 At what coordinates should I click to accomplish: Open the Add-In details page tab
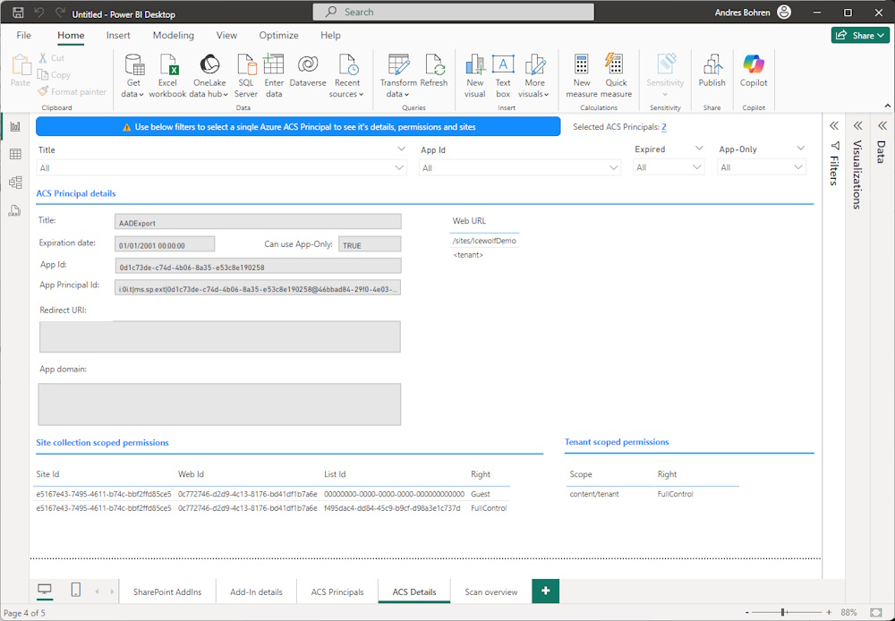(x=256, y=591)
